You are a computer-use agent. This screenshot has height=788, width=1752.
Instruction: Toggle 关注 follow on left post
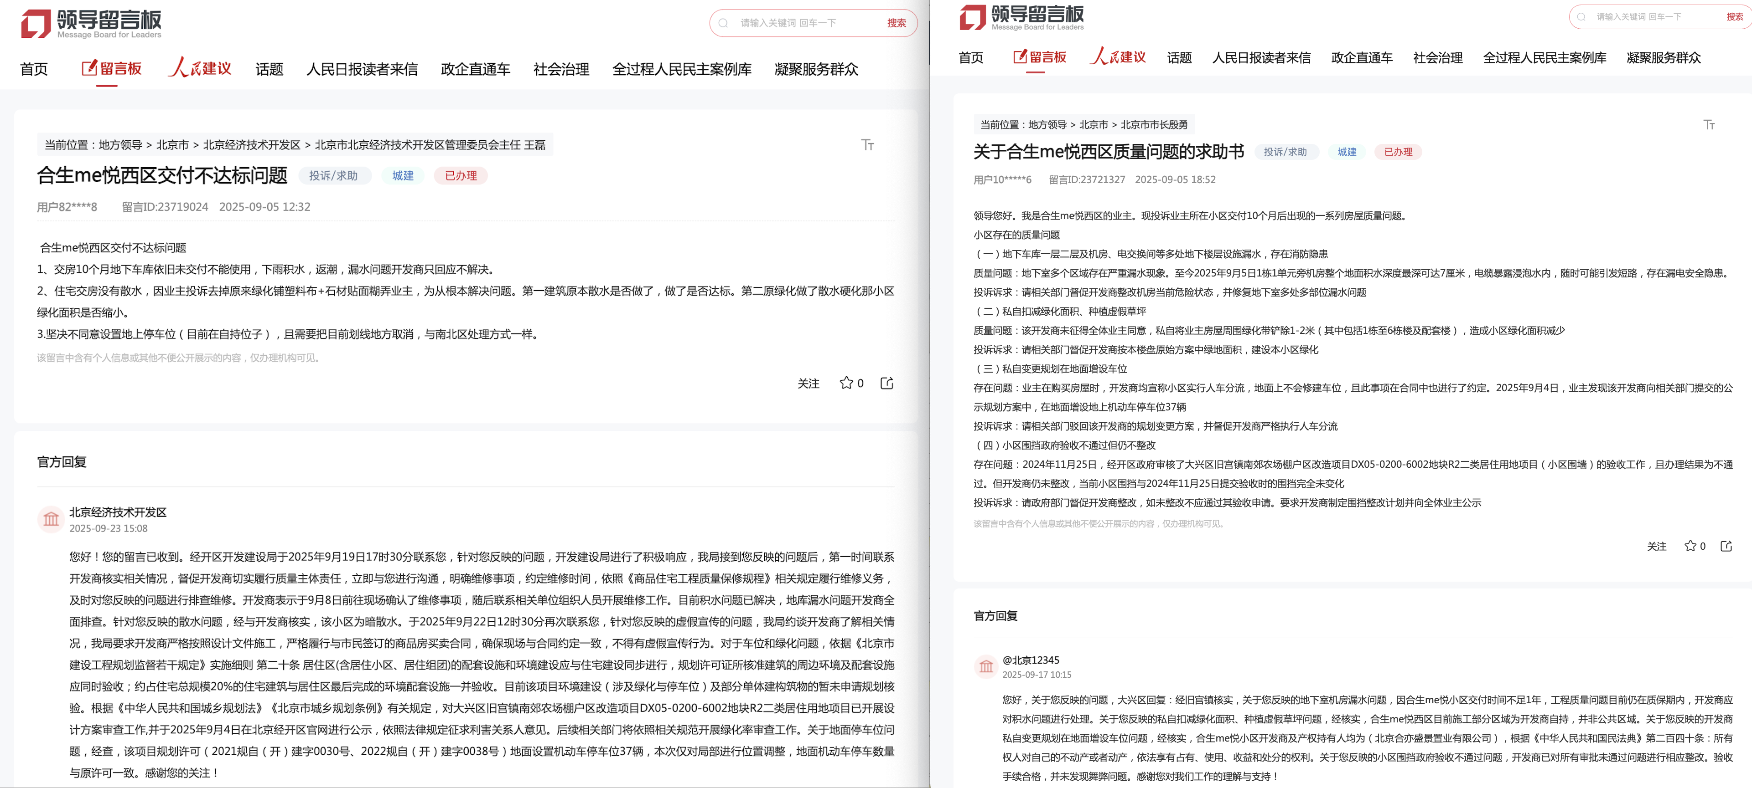point(808,384)
